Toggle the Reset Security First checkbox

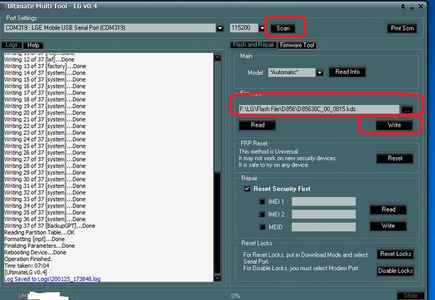click(x=247, y=188)
